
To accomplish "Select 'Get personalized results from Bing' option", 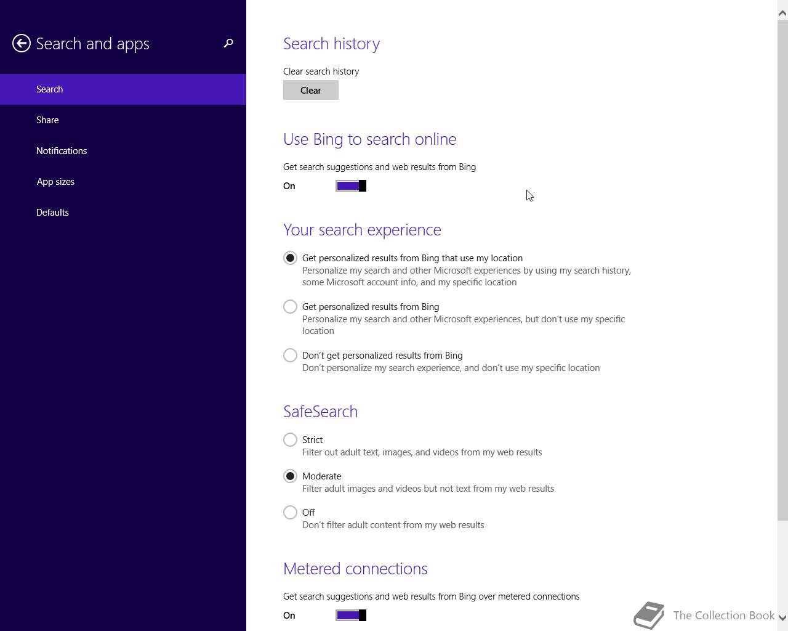I will (290, 307).
